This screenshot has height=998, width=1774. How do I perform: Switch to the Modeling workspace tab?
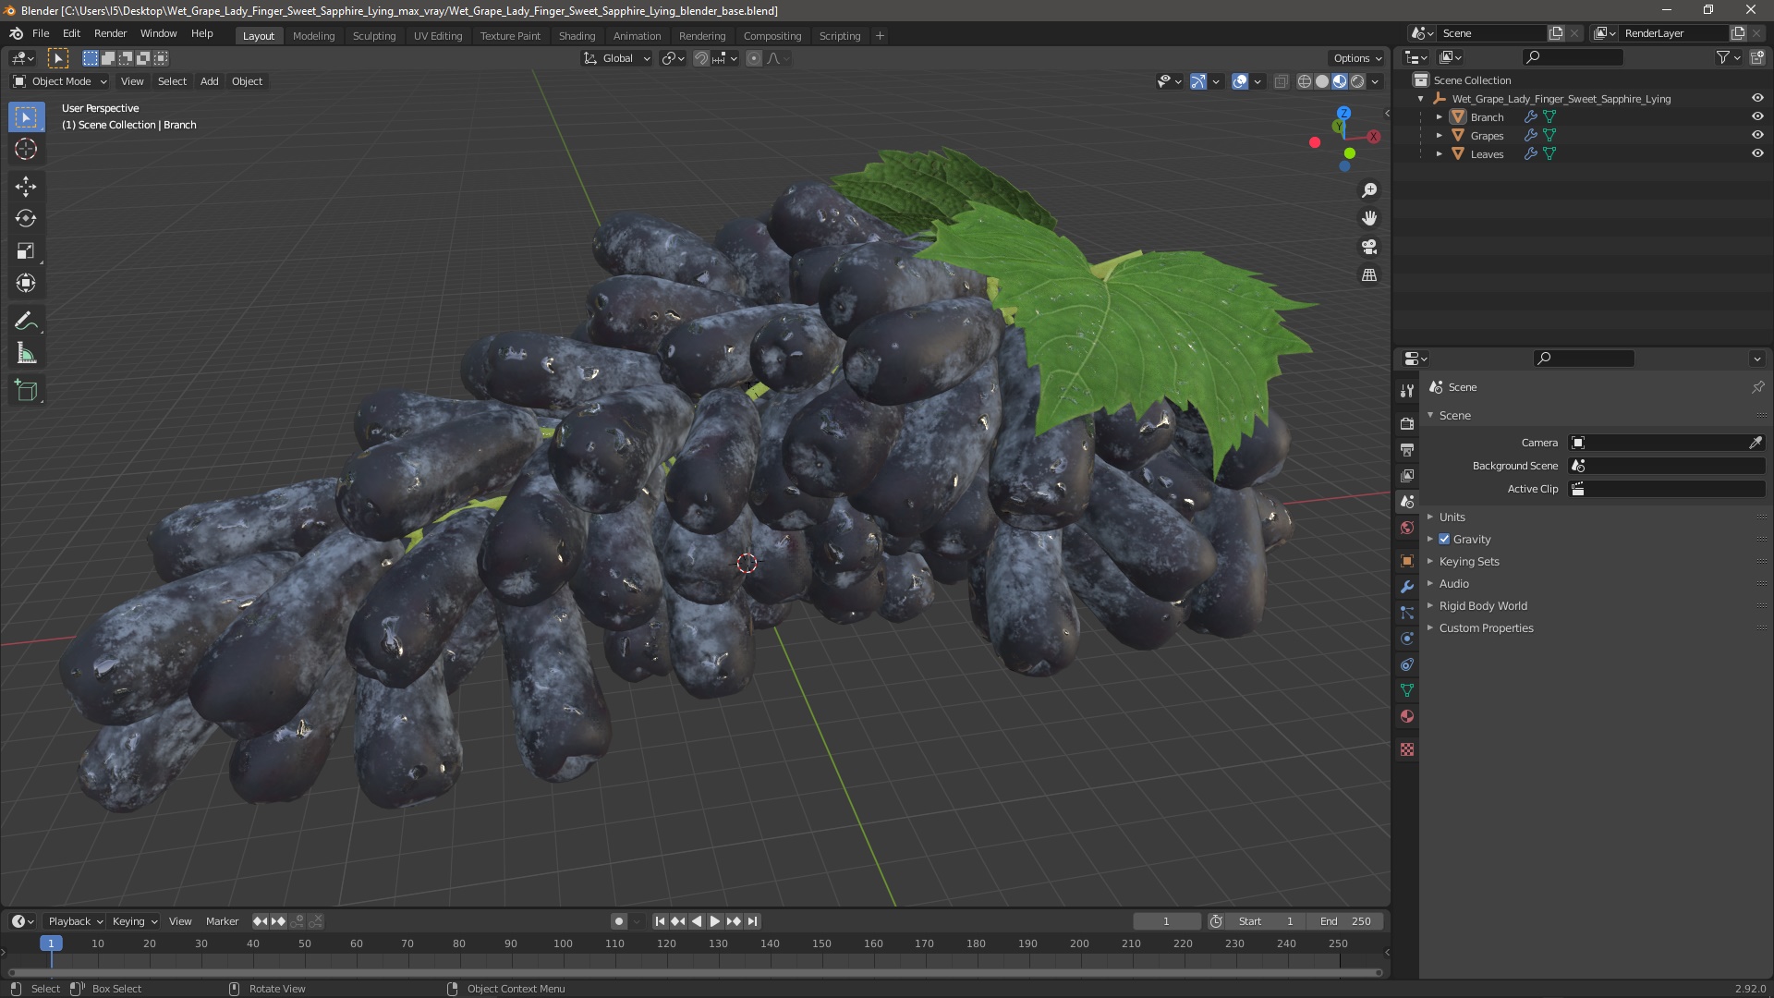(313, 35)
